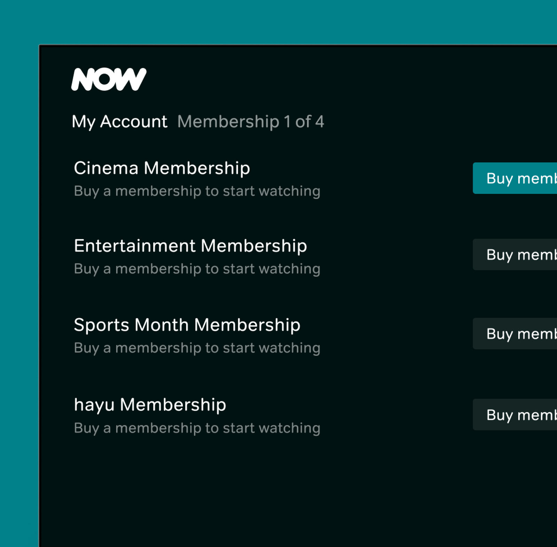Click Buy membership next to hayu Membership
This screenshot has height=547, width=557.
click(x=515, y=415)
